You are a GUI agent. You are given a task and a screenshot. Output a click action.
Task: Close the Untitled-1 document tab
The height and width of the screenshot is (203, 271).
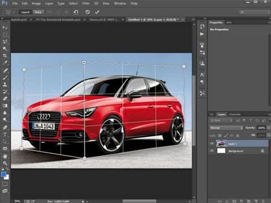[182, 20]
